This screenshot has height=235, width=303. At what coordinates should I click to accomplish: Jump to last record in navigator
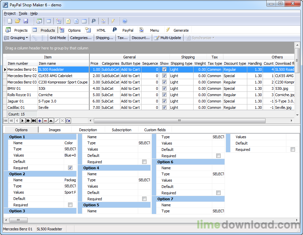34,121
